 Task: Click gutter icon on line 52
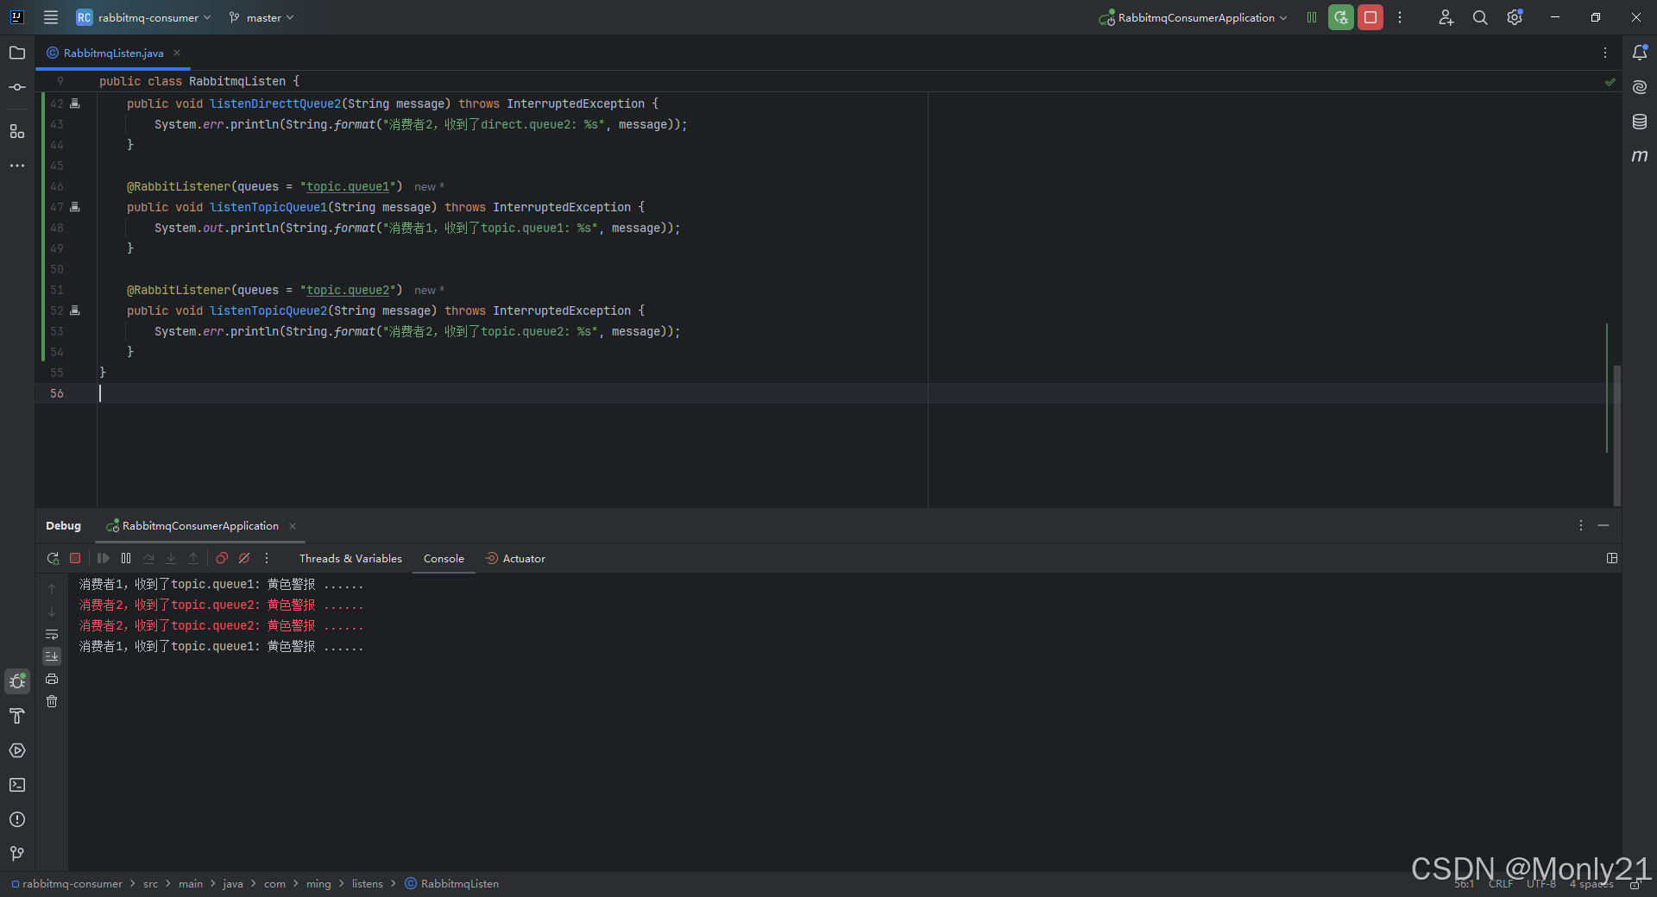pyautogui.click(x=75, y=310)
